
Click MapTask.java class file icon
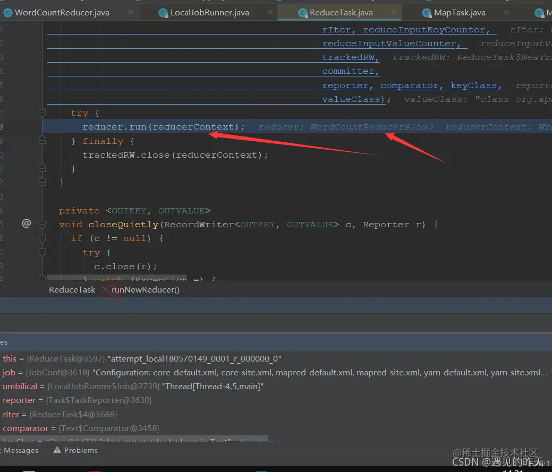click(x=427, y=13)
